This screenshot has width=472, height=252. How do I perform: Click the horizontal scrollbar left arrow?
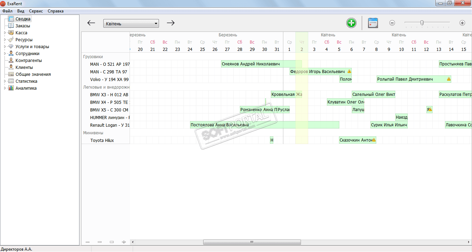133,242
